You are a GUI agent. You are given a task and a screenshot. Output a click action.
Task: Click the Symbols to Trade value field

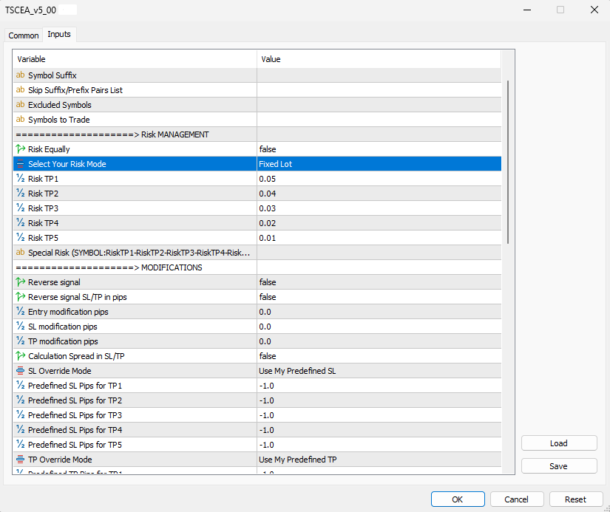379,120
